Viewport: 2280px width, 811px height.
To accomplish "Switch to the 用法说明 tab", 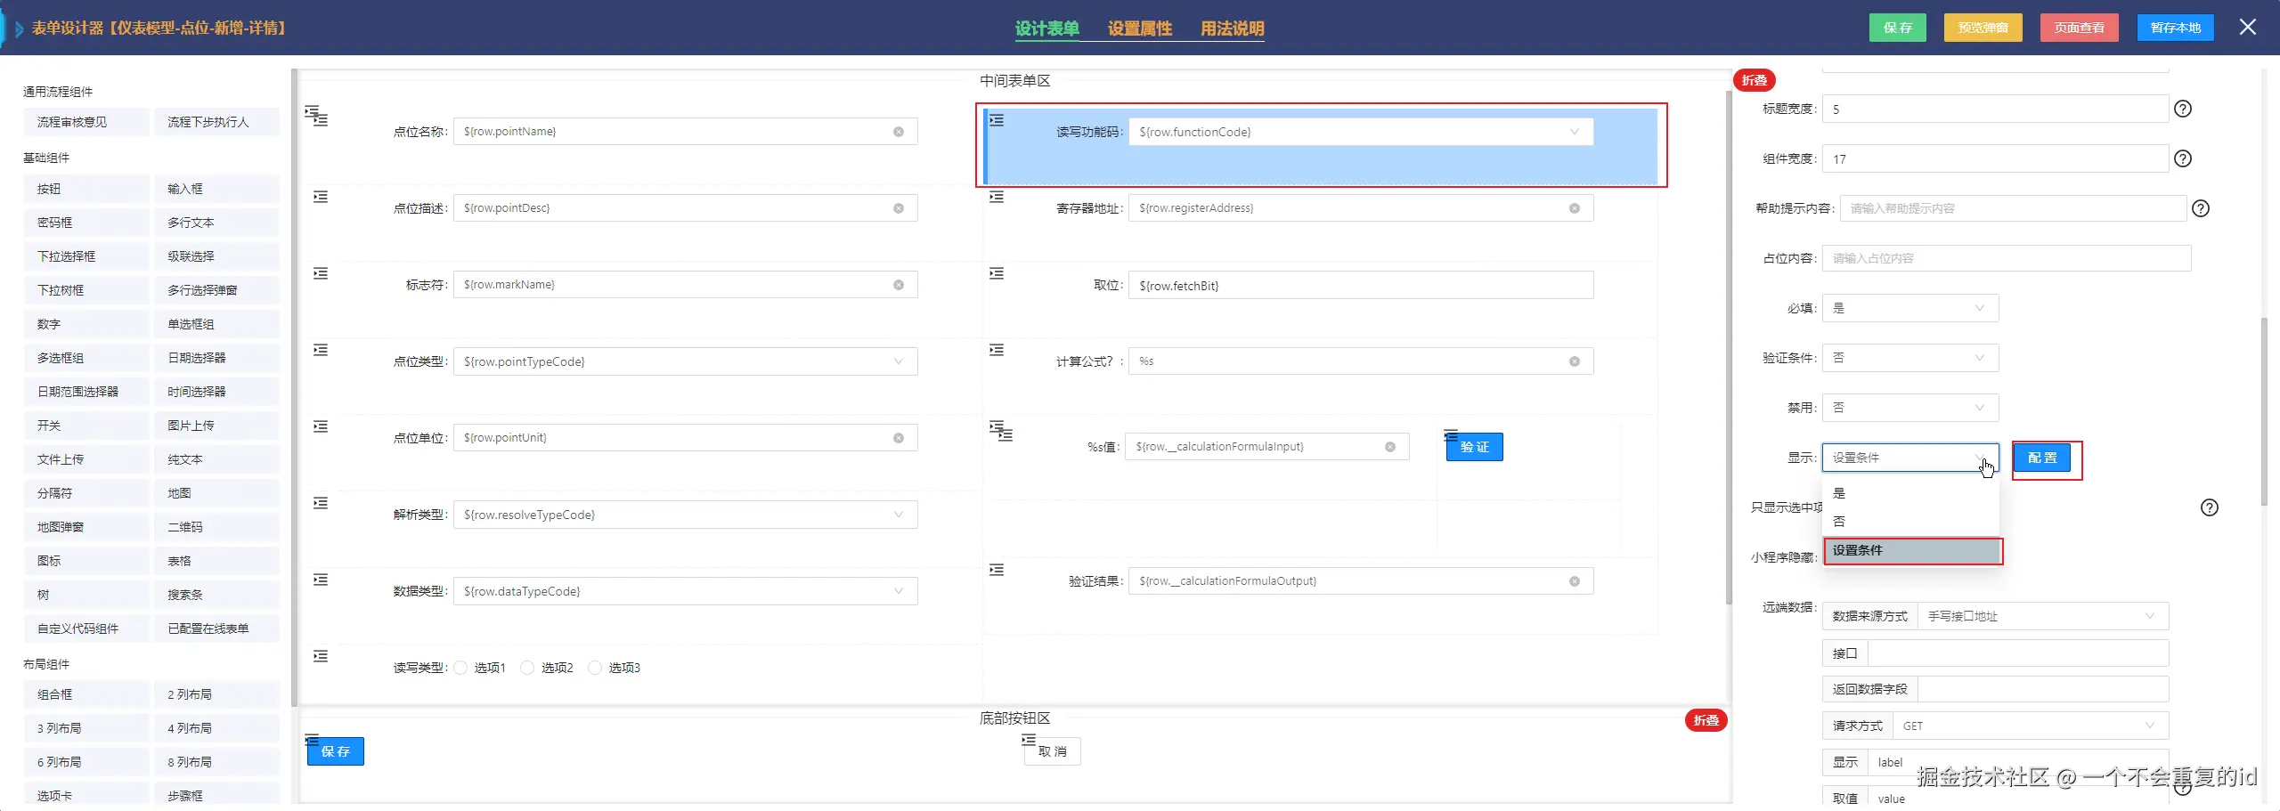I will (1232, 28).
